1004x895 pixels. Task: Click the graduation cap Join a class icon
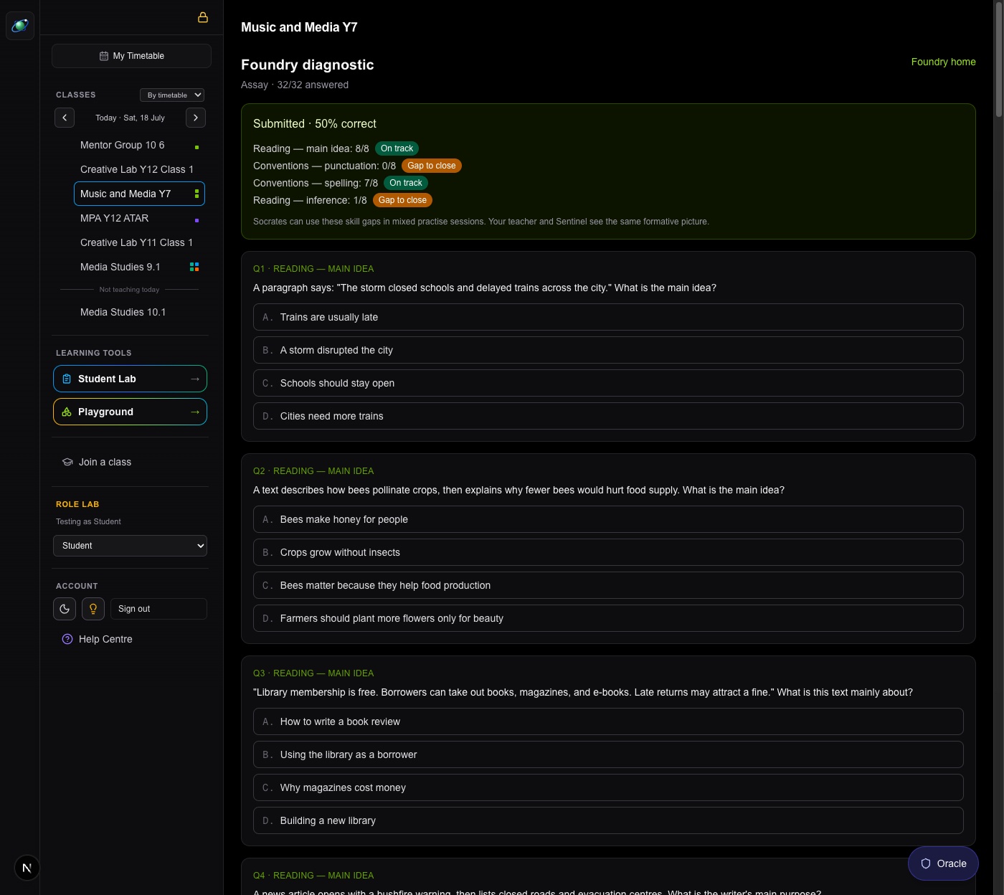point(67,462)
